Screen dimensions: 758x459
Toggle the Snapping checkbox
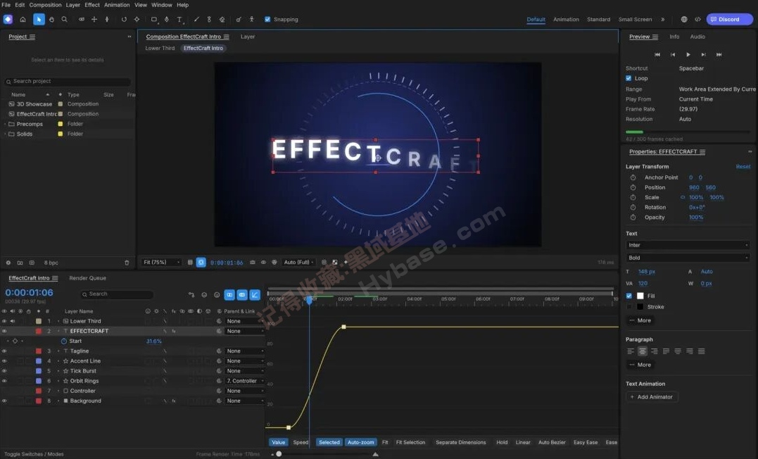[x=267, y=19]
